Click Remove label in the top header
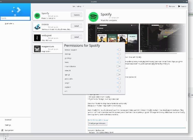The image size is (193, 140). (x=172, y=6)
